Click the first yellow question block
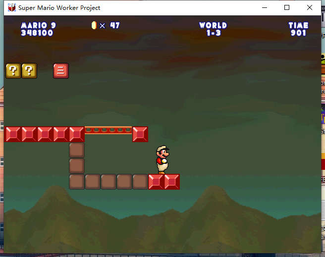325x257 pixels. click(x=13, y=71)
